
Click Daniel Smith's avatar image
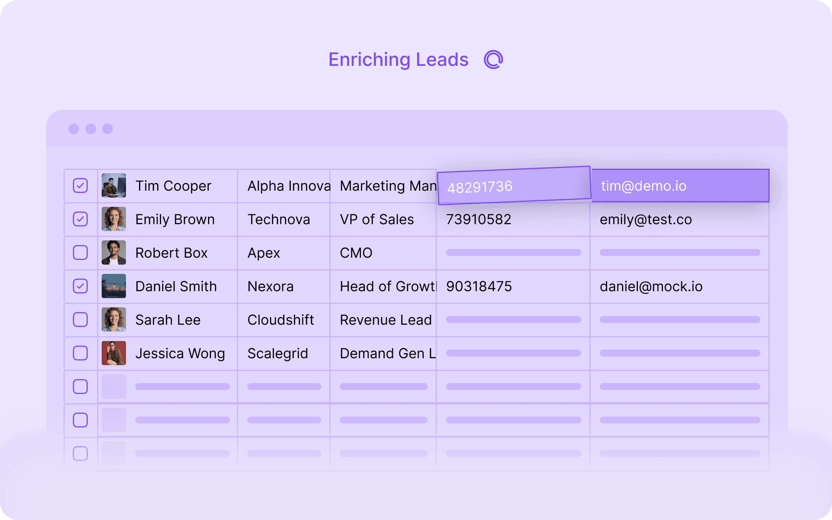[114, 286]
